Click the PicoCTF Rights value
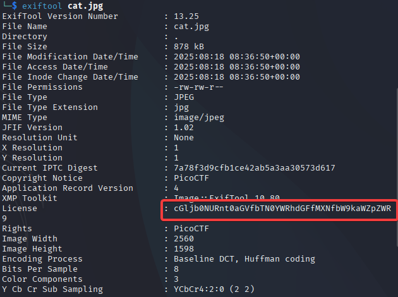 [191, 229]
